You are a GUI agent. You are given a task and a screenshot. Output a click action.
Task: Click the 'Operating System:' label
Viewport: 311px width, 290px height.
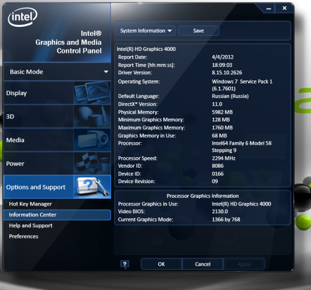pos(139,82)
